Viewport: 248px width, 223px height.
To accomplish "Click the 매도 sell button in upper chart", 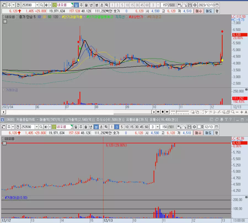I will pyautogui.click(x=209, y=11).
